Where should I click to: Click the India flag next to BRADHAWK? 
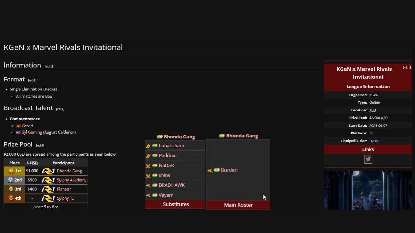coord(155,185)
